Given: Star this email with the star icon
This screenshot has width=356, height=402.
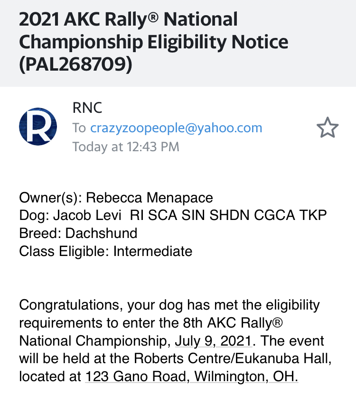Looking at the screenshot, I should (327, 128).
